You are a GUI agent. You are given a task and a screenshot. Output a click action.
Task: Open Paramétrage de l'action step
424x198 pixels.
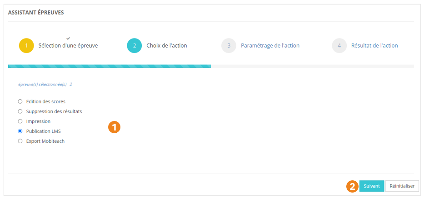(x=270, y=46)
